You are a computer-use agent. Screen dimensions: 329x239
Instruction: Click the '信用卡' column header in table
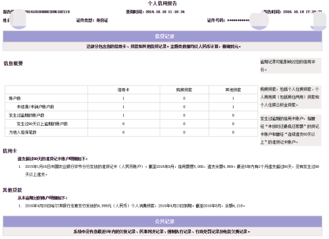124,90
